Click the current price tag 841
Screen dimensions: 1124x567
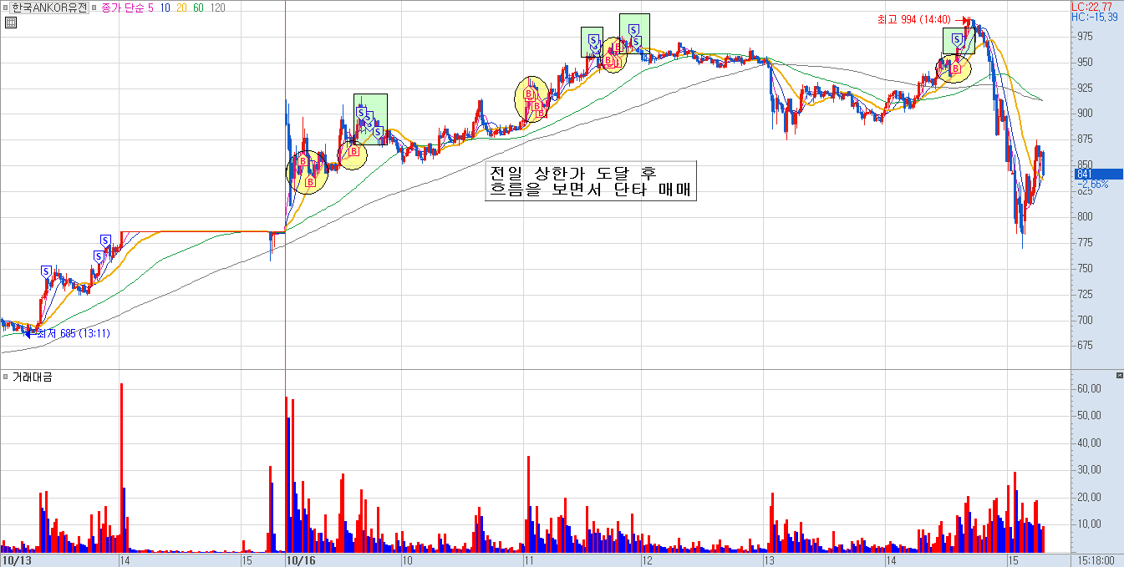click(1097, 174)
